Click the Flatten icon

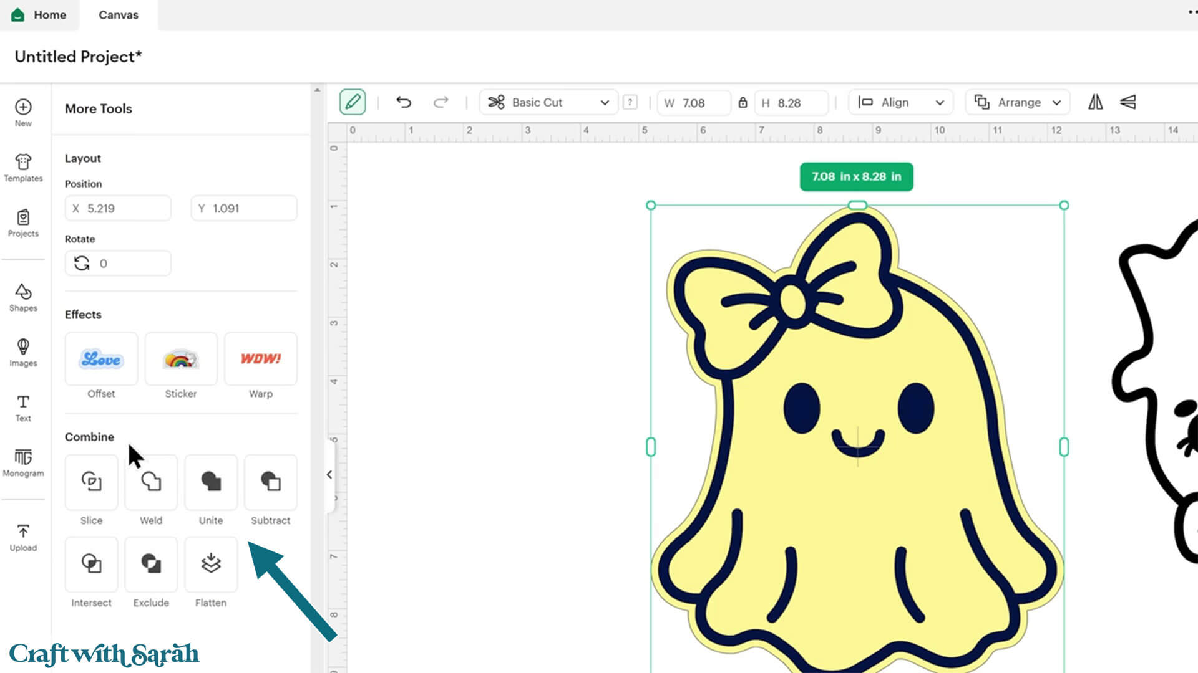click(211, 564)
